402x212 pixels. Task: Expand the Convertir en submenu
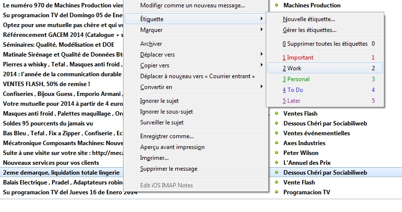tap(156, 87)
